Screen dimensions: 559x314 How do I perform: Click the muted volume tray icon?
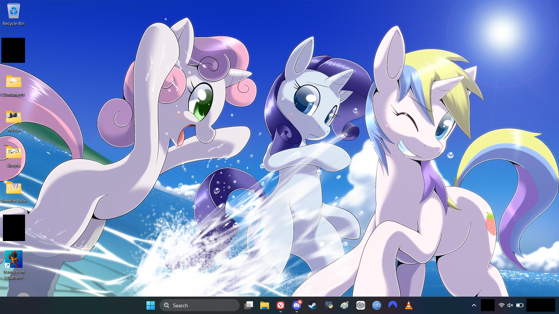[x=510, y=305]
